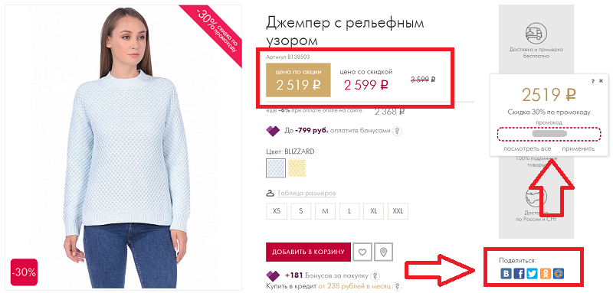The height and width of the screenshot is (293, 613).
Task: Open credit purchase help question mark
Action: point(397,286)
